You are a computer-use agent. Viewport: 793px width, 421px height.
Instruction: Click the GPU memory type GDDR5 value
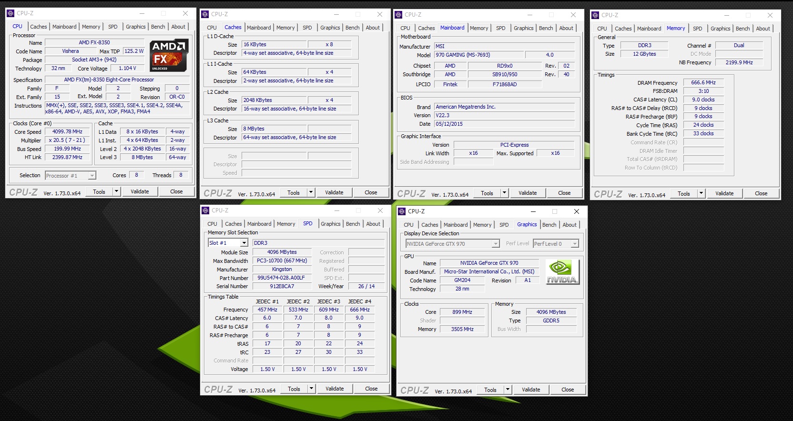(551, 321)
